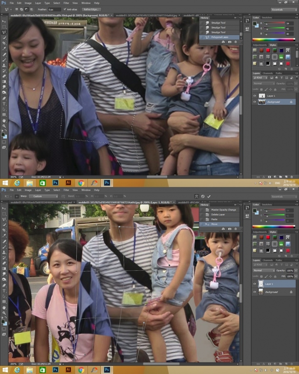The image size is (299, 374).
Task: Toggle lock transparent pixels in bottom Layers panel
Action: point(261,276)
